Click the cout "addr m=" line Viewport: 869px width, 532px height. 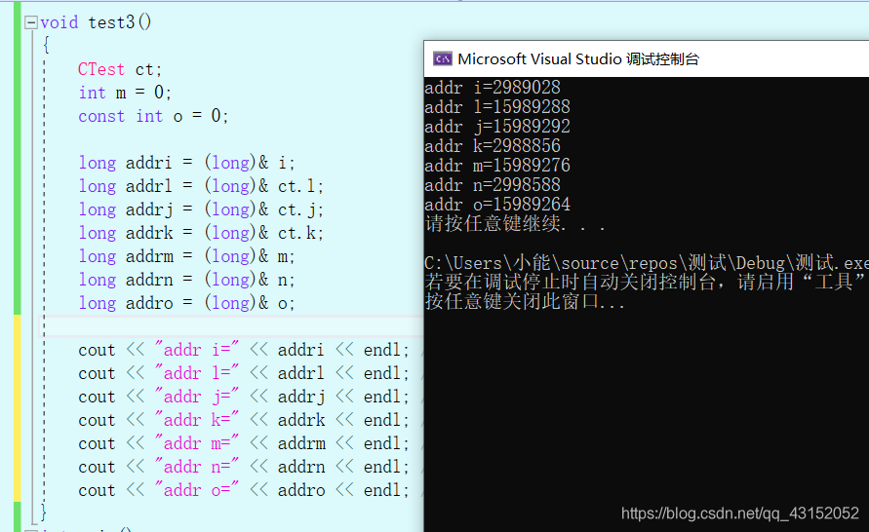coord(244,443)
